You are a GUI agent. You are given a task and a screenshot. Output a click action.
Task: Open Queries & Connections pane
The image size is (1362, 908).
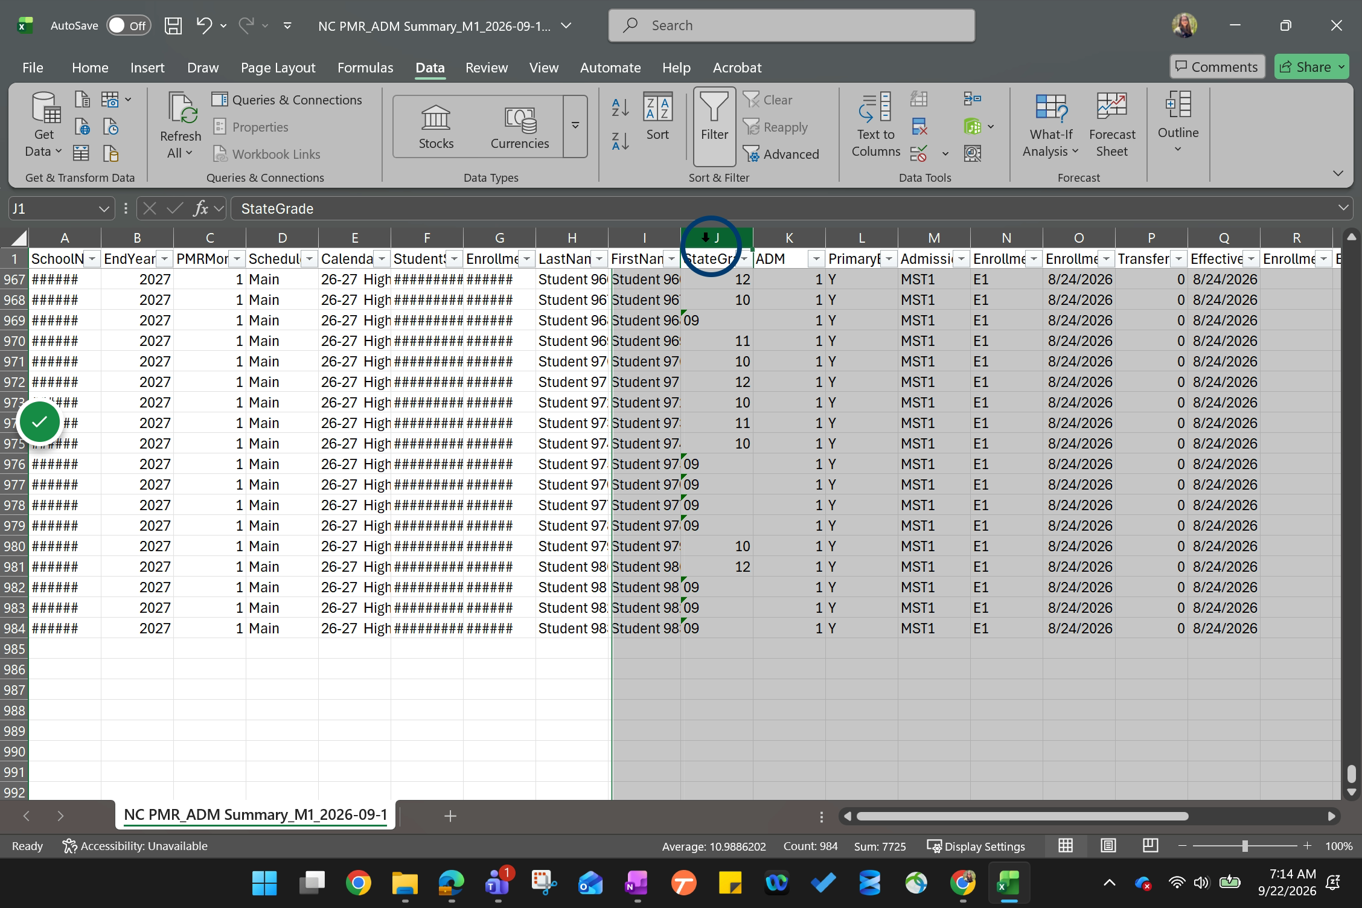[x=287, y=100]
